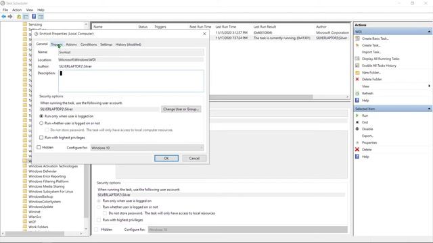Click the Back arrow toolbar icon
Image resolution: width=433 pixels, height=243 pixels.
(3, 16)
